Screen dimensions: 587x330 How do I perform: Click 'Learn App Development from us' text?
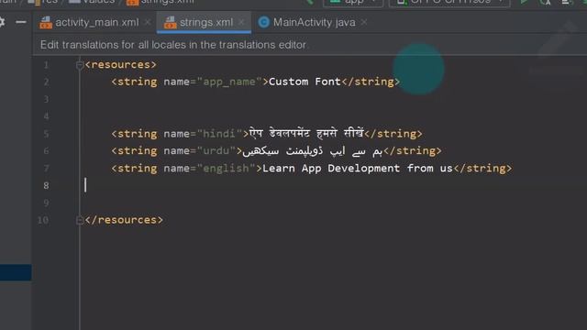358,169
